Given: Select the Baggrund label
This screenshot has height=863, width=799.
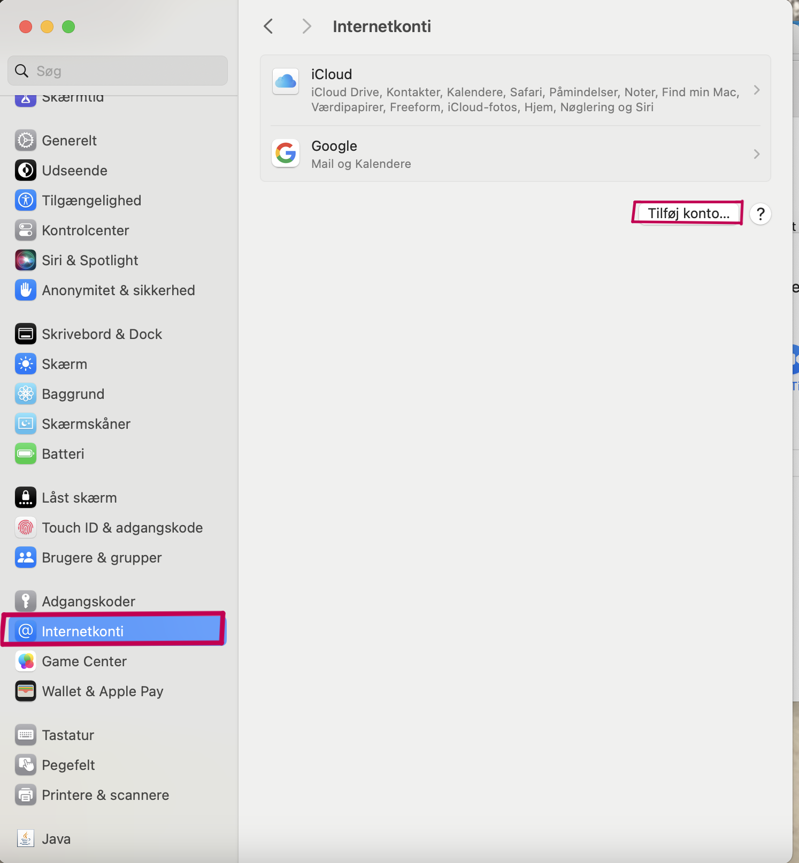Looking at the screenshot, I should tap(73, 394).
